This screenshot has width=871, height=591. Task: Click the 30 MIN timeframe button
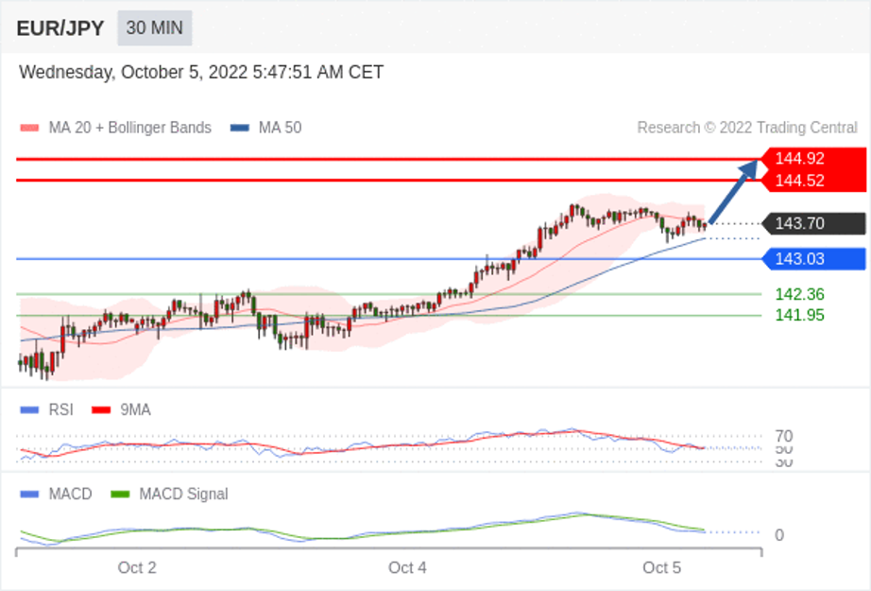(x=154, y=27)
